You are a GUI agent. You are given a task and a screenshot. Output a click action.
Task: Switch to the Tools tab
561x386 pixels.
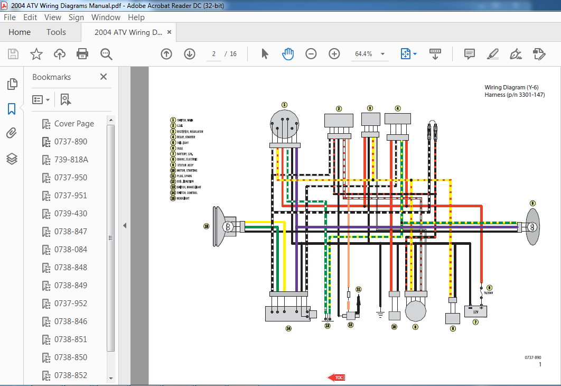pyautogui.click(x=56, y=32)
